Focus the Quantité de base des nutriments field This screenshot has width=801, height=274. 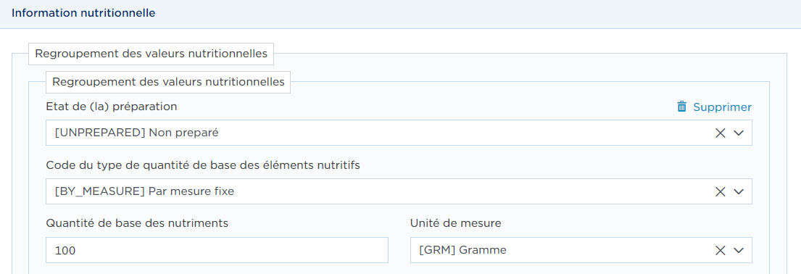pos(217,250)
